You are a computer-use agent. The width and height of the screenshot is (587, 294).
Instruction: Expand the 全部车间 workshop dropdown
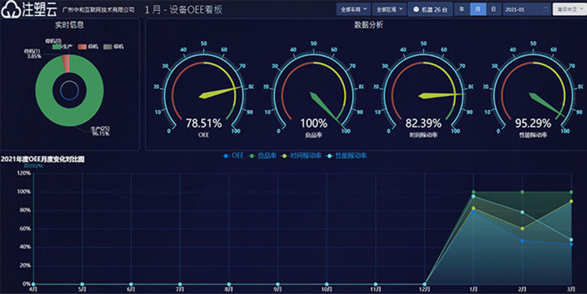click(353, 9)
